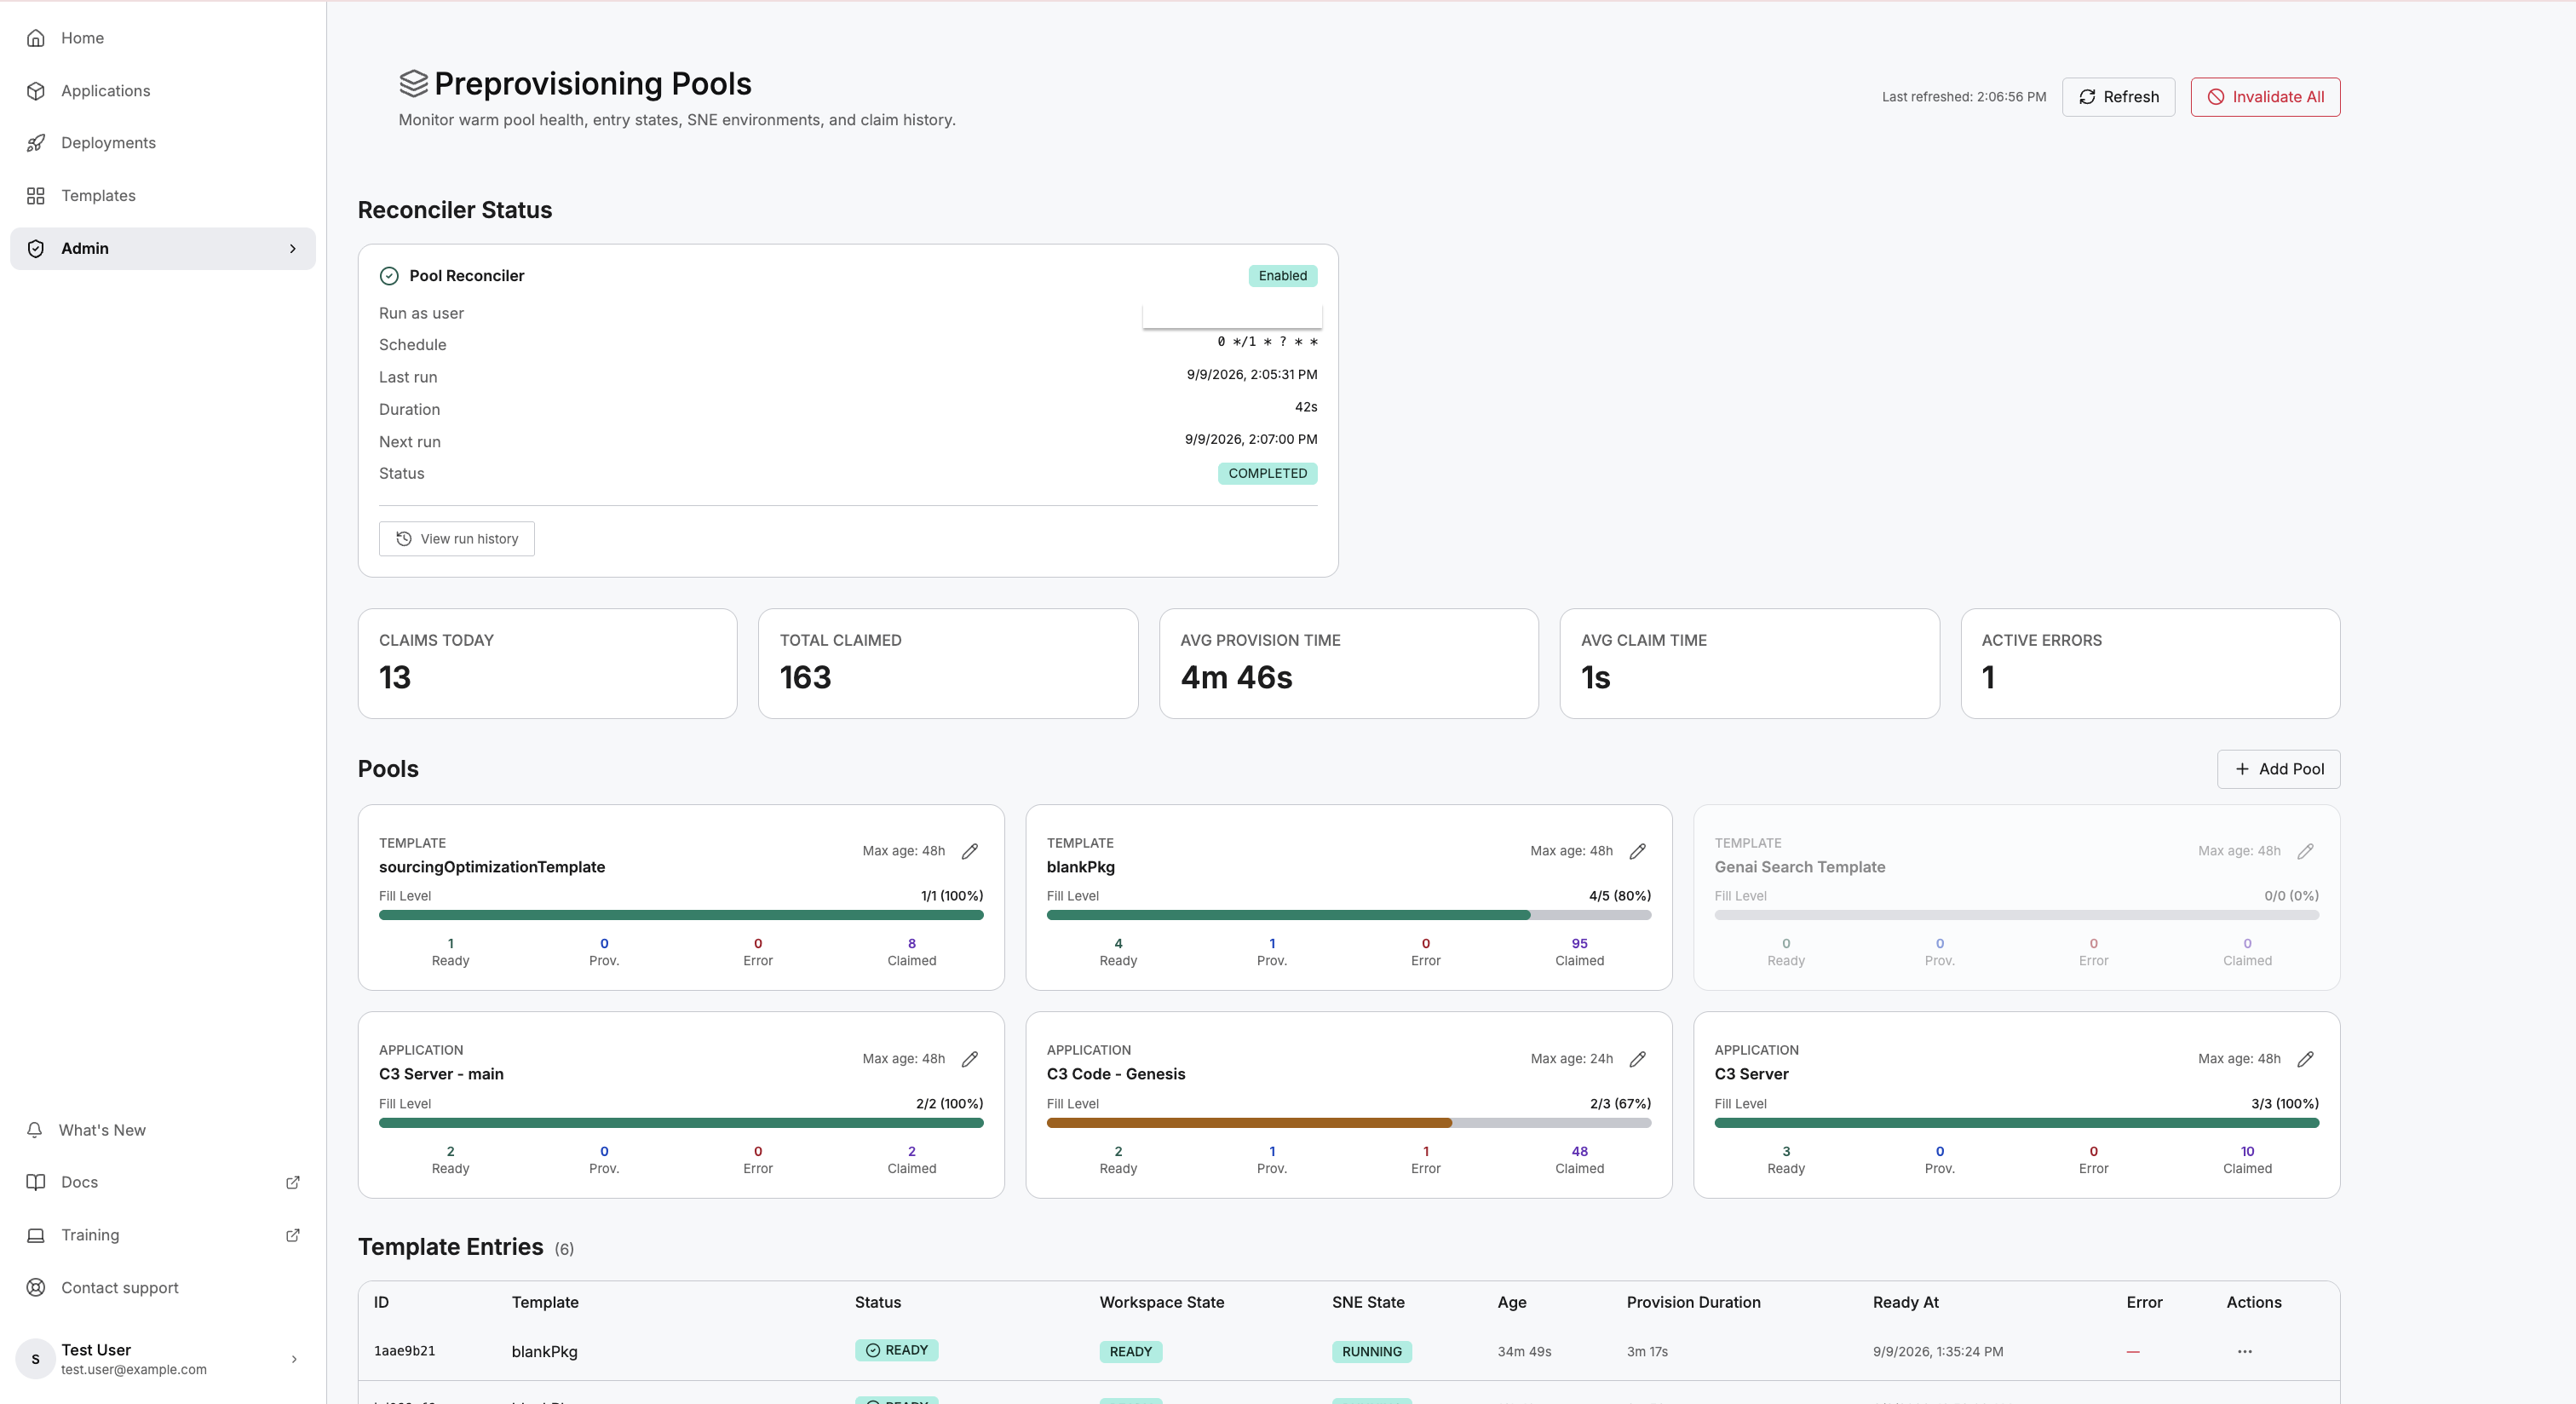Screen dimensions: 2576x1404
Task: Click the Last refreshed timestamp
Action: (x=1963, y=97)
